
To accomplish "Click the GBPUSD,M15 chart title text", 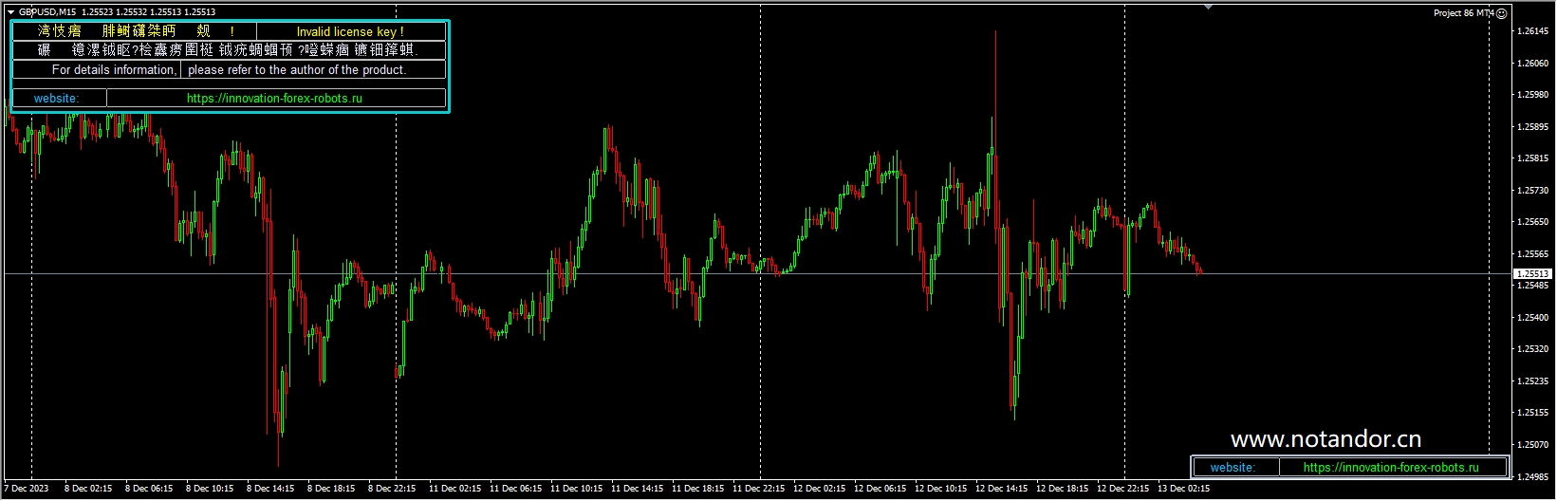I will coord(48,12).
